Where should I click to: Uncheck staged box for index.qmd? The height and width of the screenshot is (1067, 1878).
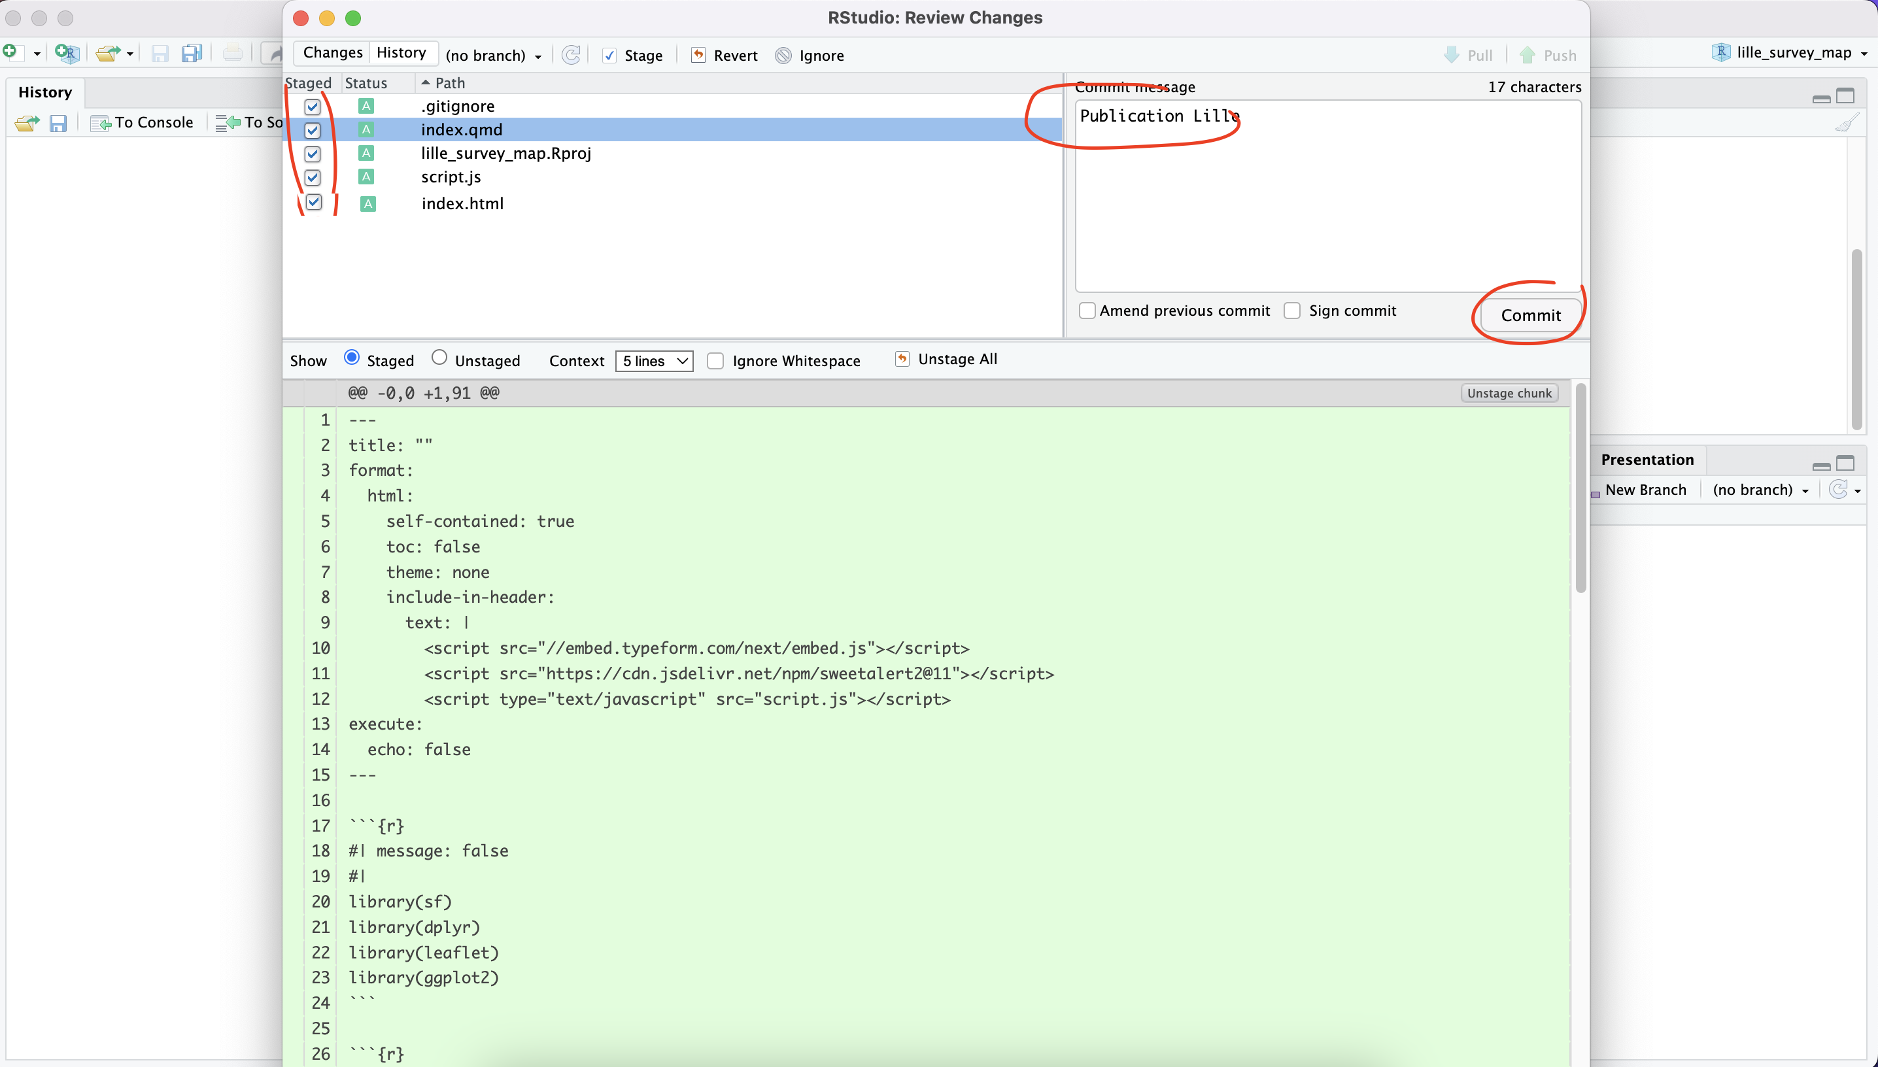(x=313, y=131)
